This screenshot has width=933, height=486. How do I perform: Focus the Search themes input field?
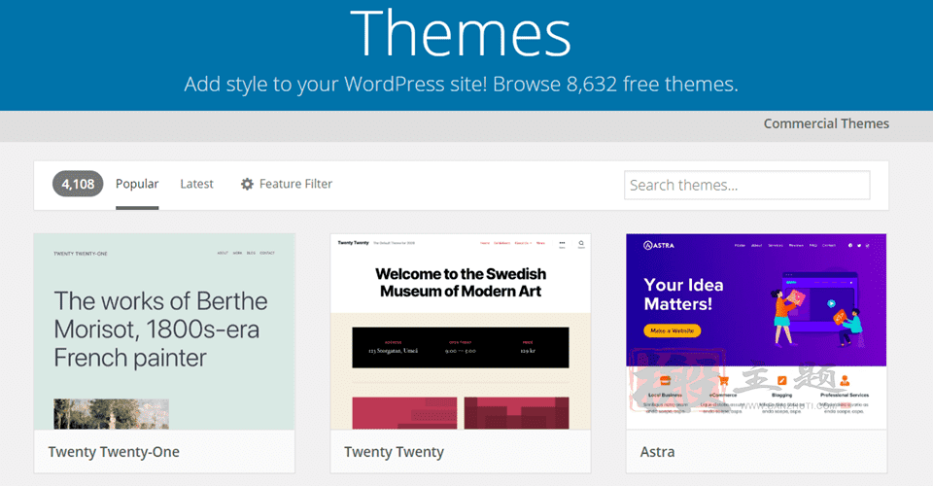coord(746,185)
